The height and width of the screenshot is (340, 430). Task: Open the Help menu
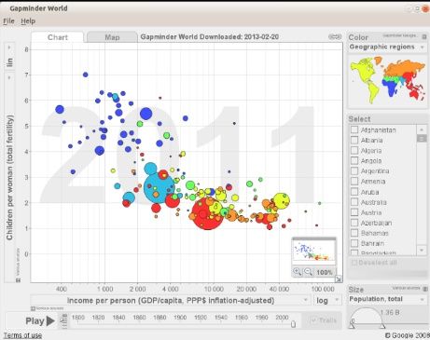28,21
